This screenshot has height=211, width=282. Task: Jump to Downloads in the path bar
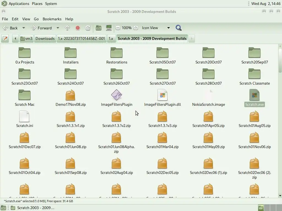(45, 38)
